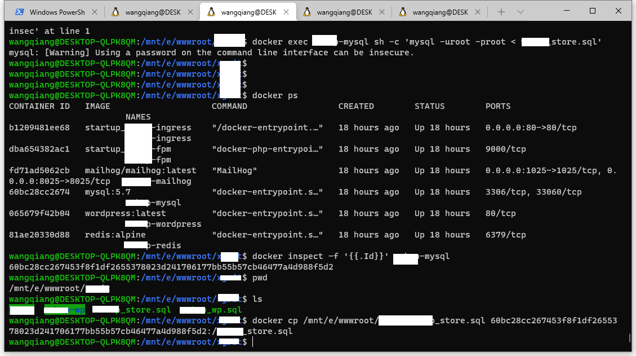This screenshot has height=356, width=636.
Task: Click the penguin icon on the last tab
Action: pos(403,12)
